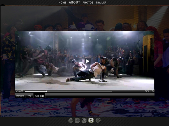Click the 00:32 elapsed time display
The height and width of the screenshot is (126, 169).
[21, 91]
